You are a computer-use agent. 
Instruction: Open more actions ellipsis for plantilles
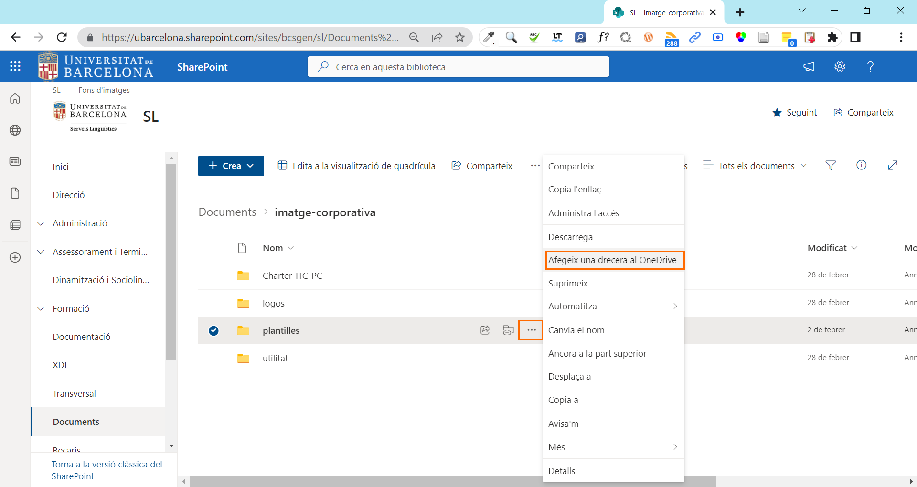[x=531, y=330]
